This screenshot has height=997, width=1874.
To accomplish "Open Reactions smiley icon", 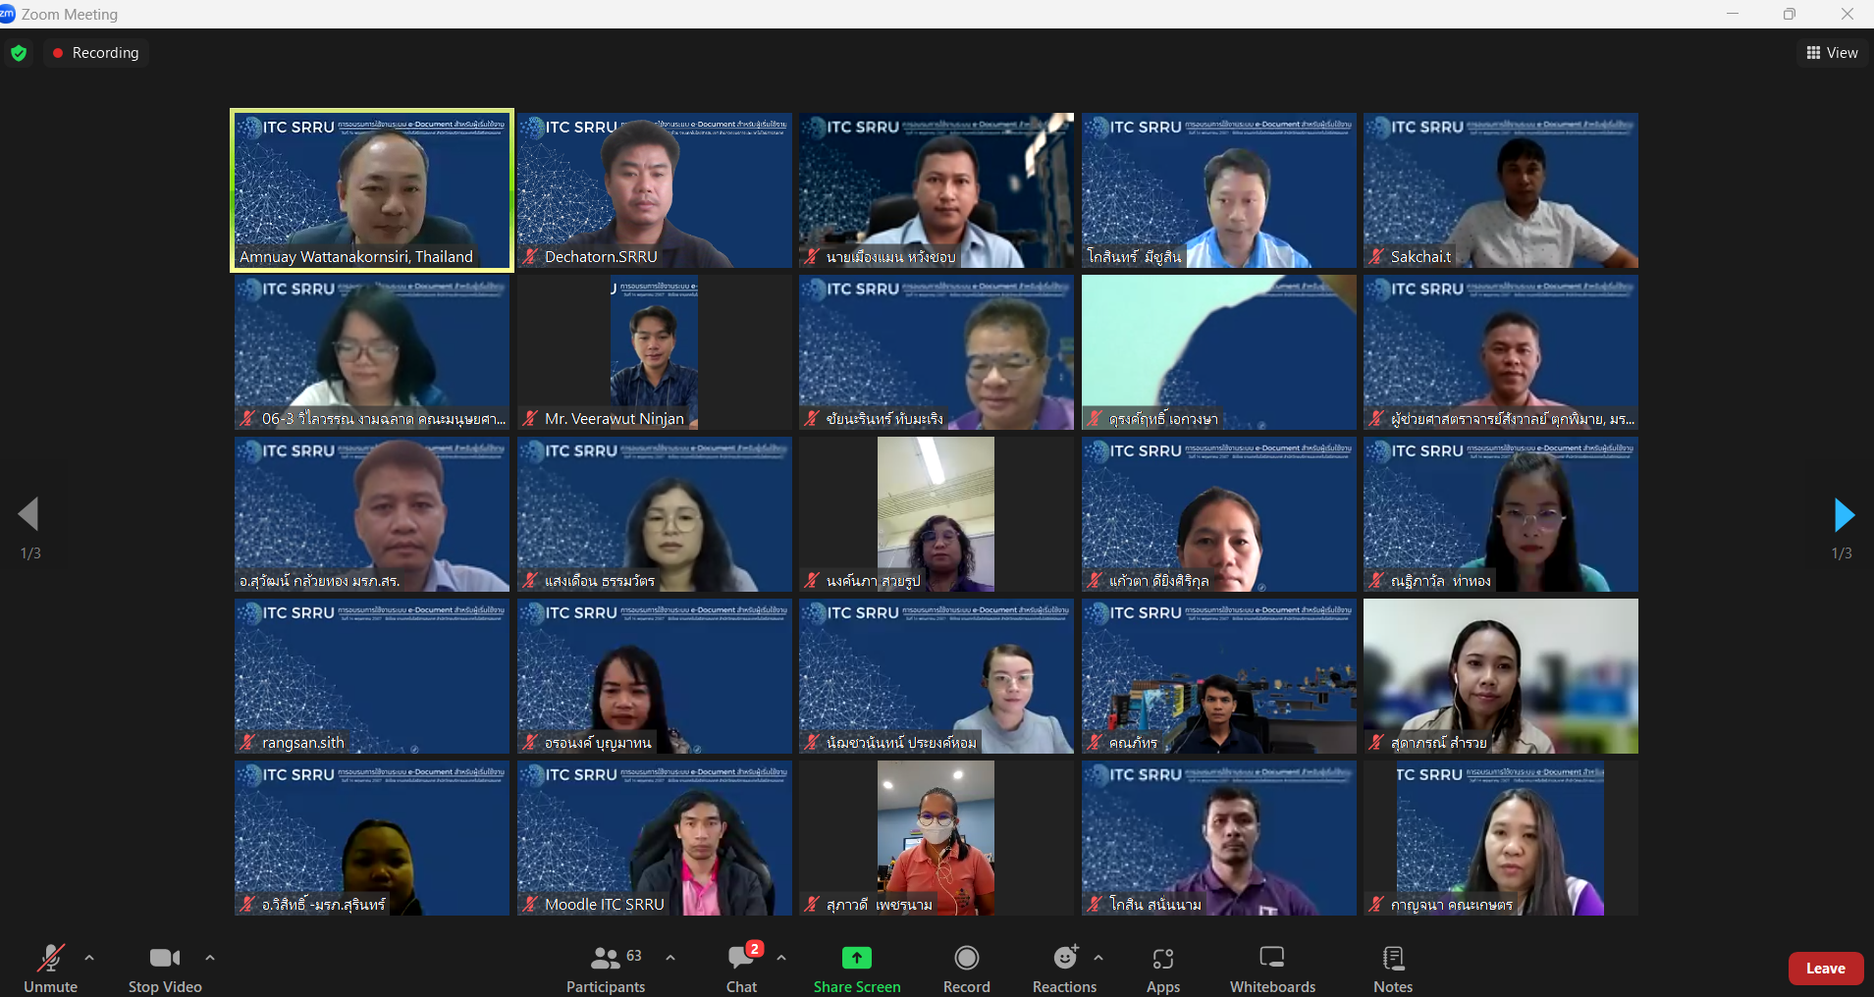I will 1065,957.
